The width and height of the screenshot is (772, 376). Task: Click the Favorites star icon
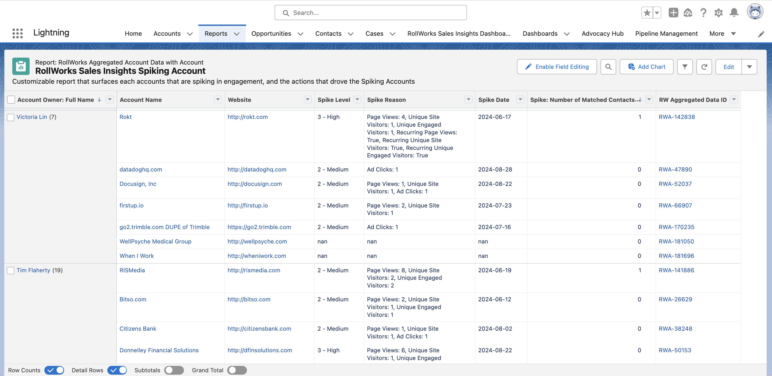[647, 13]
